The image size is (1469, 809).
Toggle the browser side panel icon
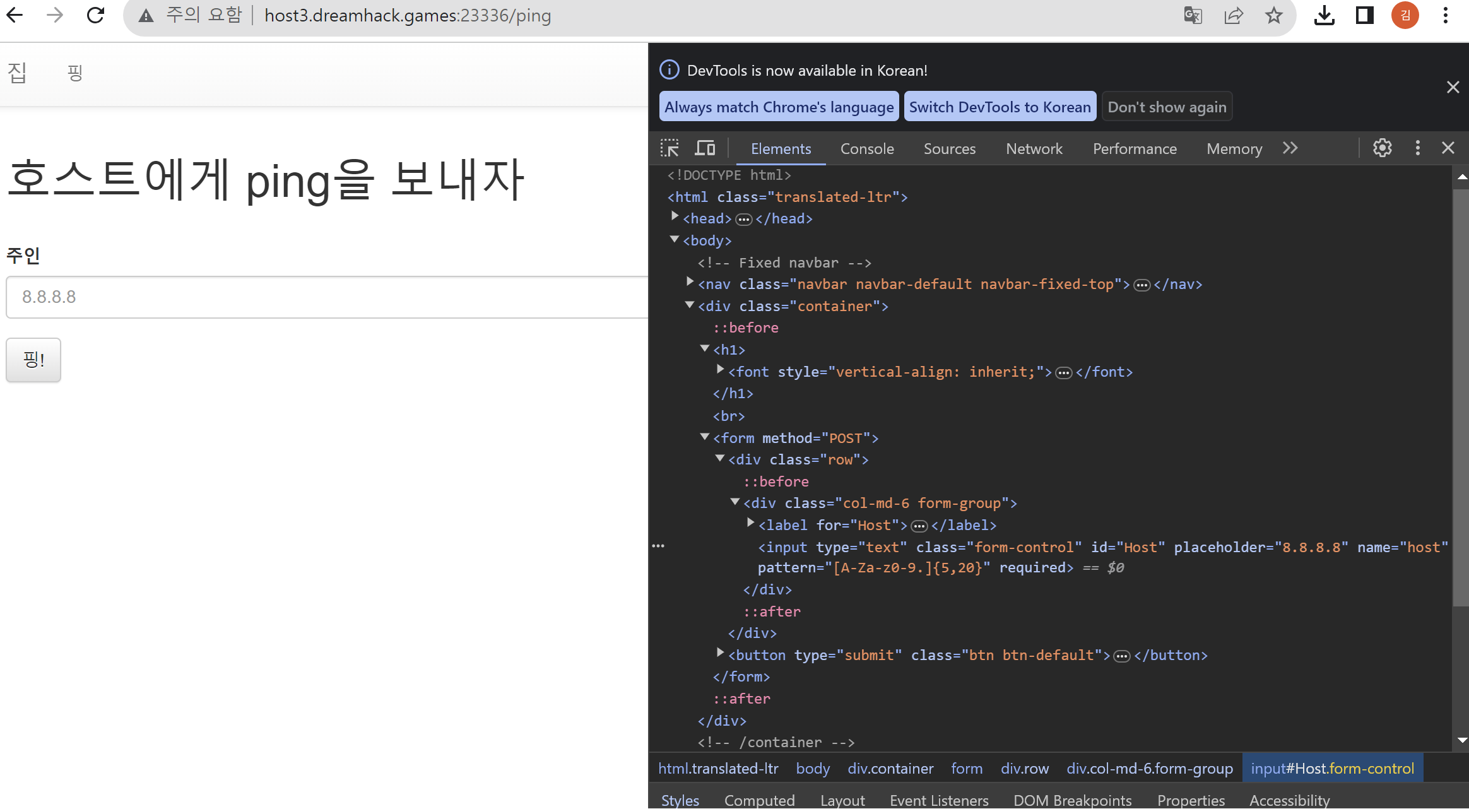tap(1364, 15)
